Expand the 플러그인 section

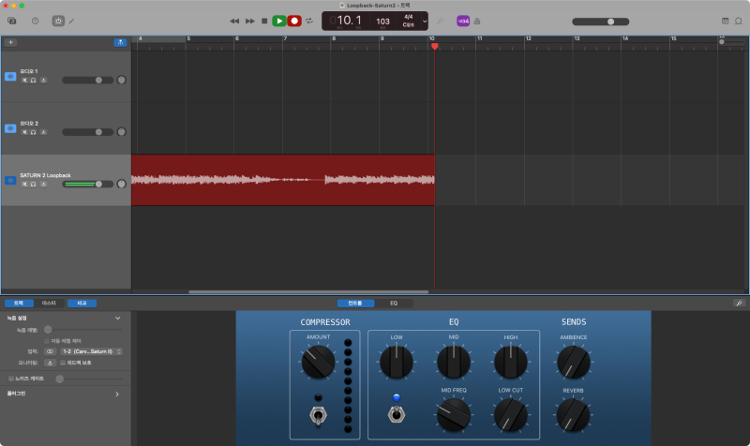tap(117, 394)
